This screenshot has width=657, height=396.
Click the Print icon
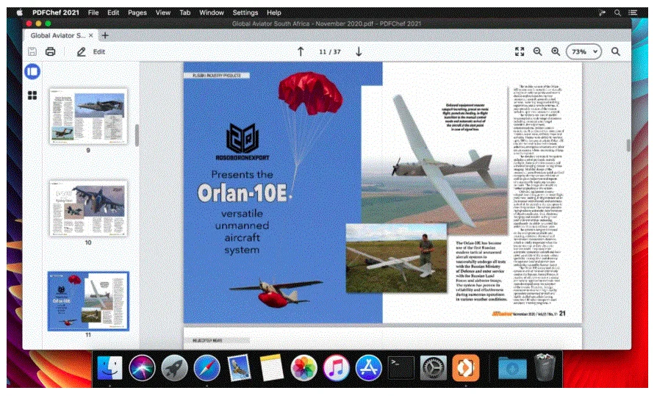click(50, 51)
